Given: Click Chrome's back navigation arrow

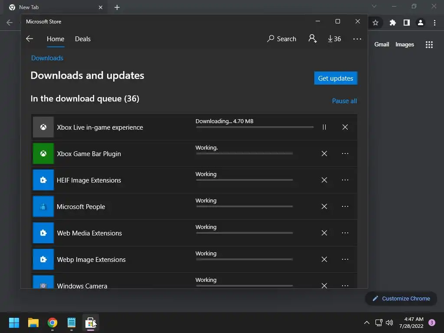Looking at the screenshot, I should pos(10,23).
